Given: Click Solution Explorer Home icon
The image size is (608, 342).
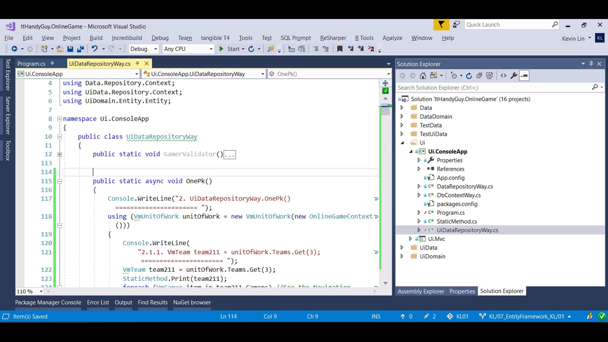Looking at the screenshot, I should coord(423,76).
